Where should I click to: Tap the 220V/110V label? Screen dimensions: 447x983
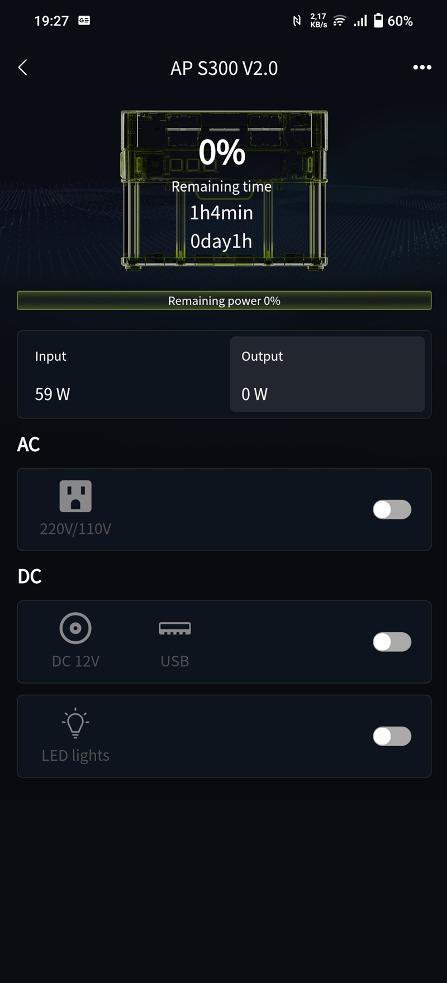click(x=75, y=529)
